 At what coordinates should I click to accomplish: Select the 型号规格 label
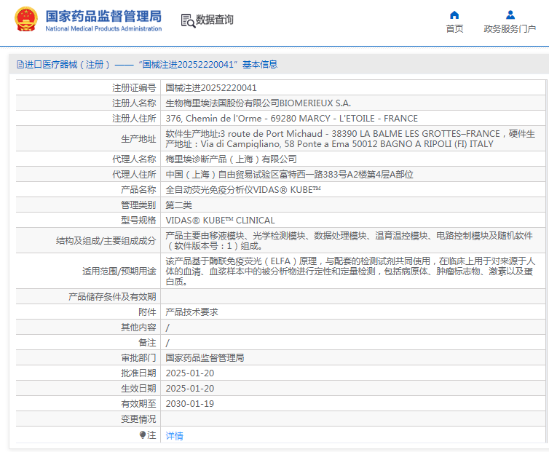point(138,221)
